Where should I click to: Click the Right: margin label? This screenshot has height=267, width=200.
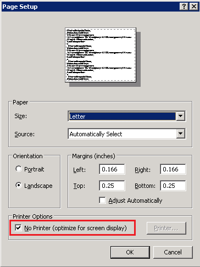pos(143,170)
